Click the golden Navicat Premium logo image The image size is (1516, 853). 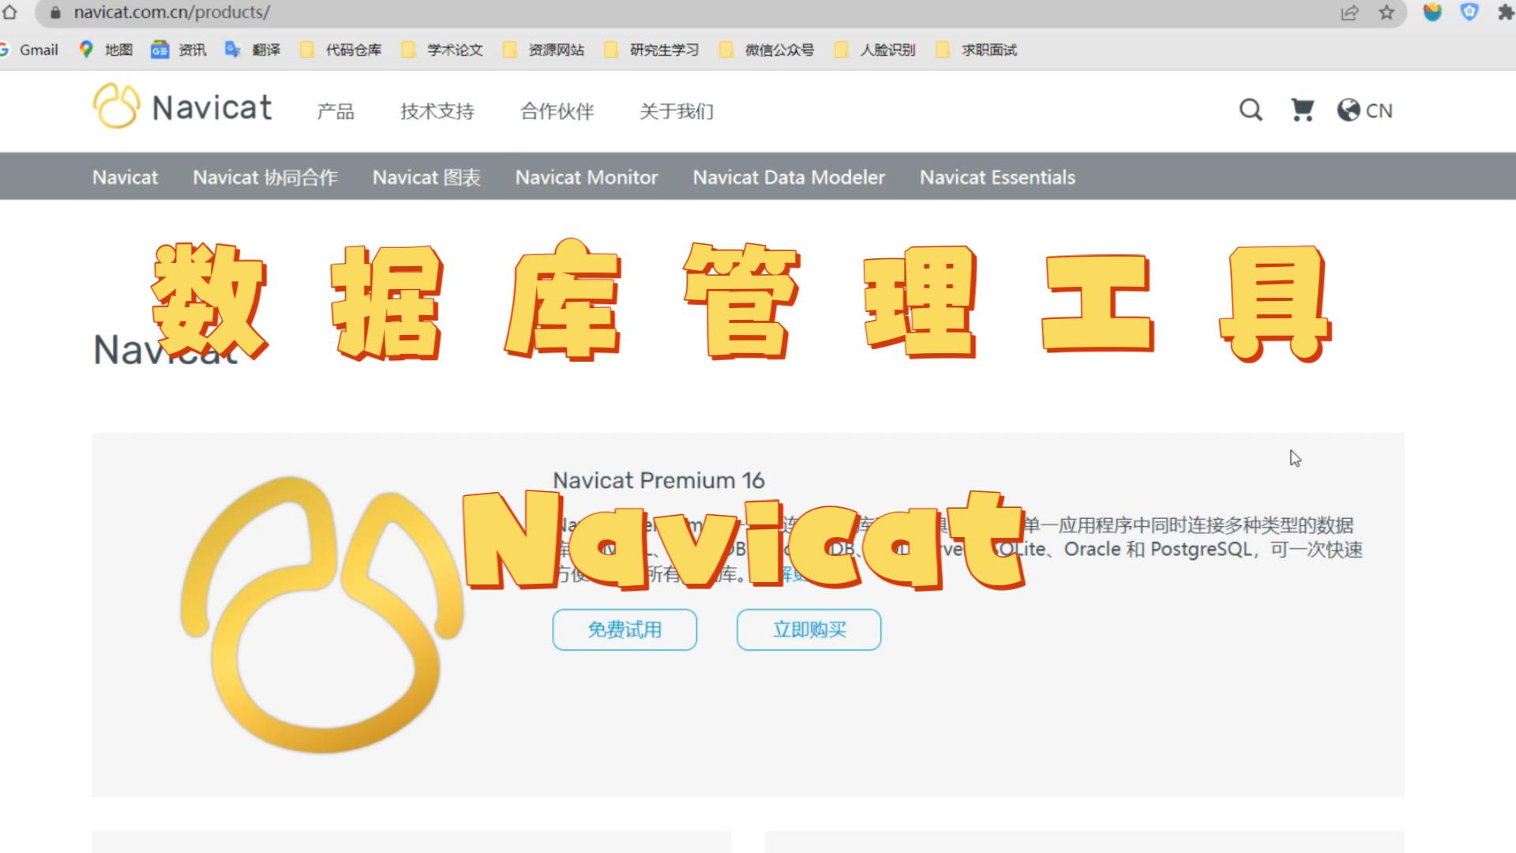coord(322,614)
